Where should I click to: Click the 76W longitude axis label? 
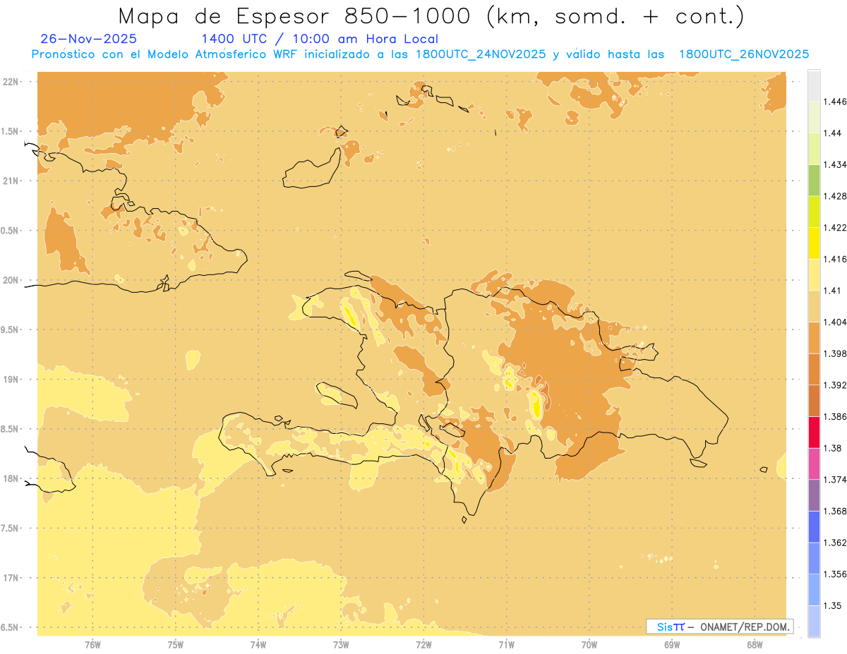[92, 645]
